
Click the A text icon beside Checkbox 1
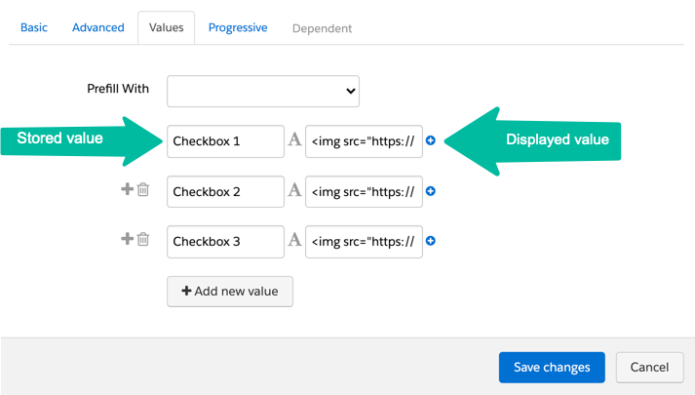(x=294, y=140)
